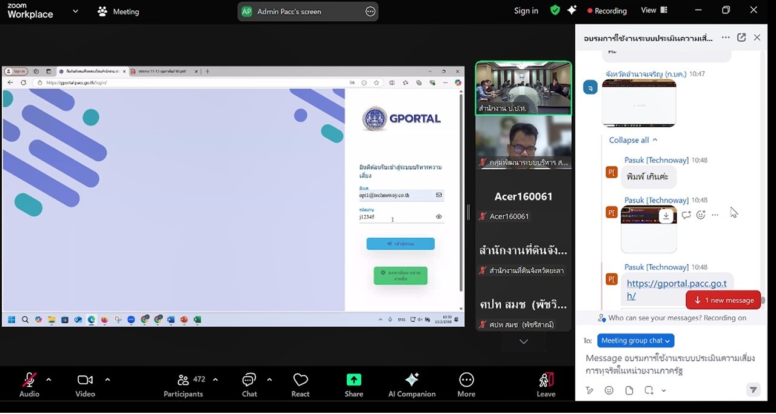
Task: Open the Participants list
Action: (x=183, y=386)
